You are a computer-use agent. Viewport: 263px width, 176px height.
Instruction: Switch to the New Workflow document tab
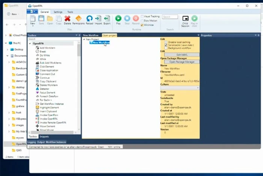tap(91, 35)
